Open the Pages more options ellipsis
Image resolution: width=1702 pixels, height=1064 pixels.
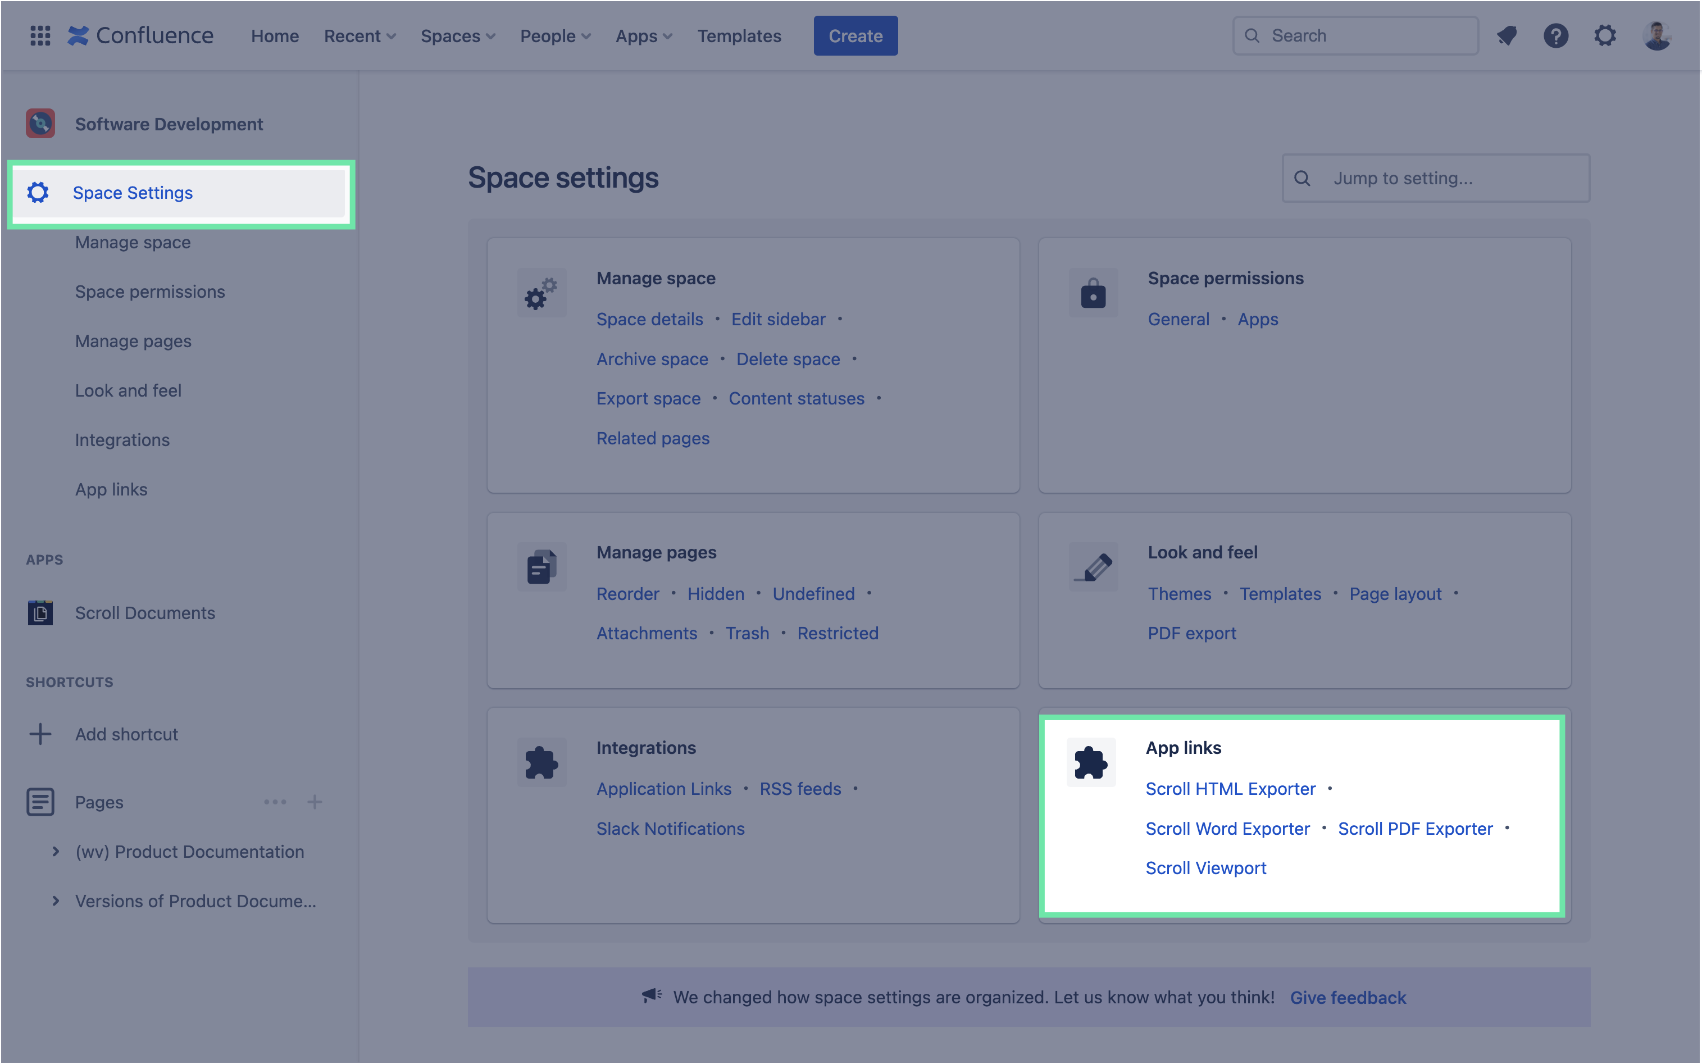(x=275, y=802)
